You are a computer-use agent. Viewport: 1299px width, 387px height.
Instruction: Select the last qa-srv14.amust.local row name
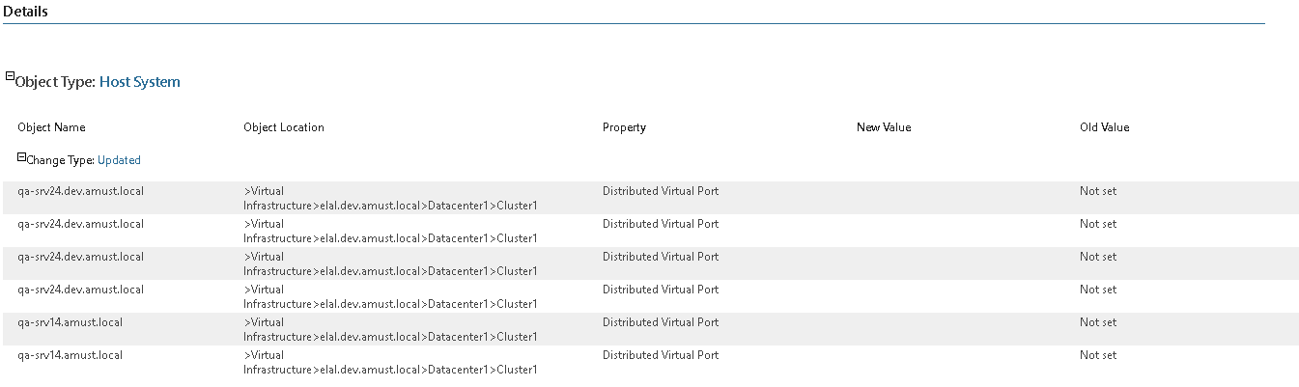coord(70,355)
